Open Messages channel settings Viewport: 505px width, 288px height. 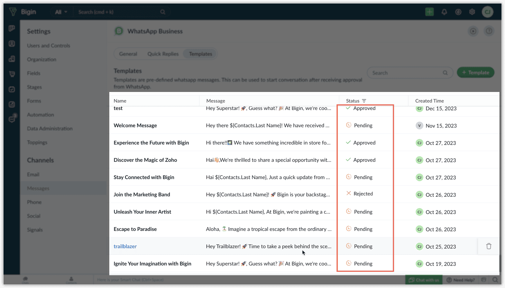[38, 188]
